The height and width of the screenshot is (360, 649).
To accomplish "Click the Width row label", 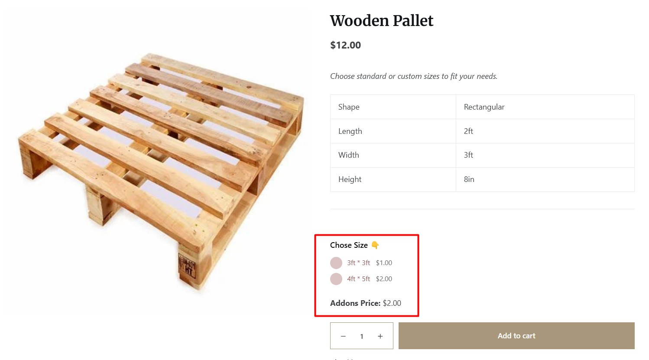I will click(x=348, y=155).
